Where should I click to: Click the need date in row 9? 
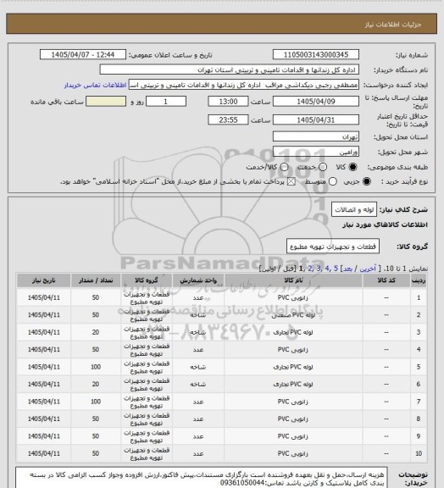point(43,436)
